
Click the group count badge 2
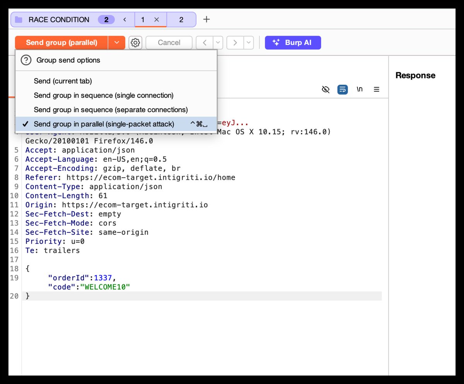[106, 20]
